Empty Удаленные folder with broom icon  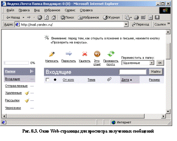[x=27, y=93]
